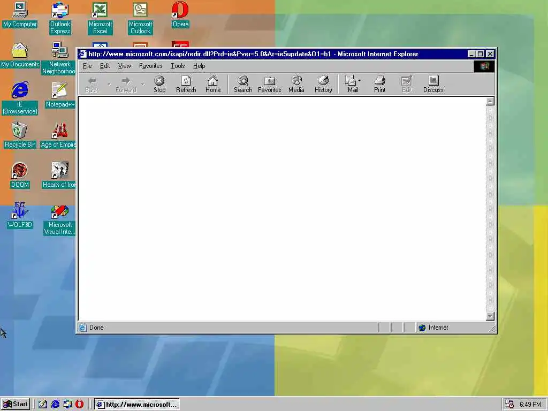The width and height of the screenshot is (548, 411).
Task: Click the Forward toolbar button
Action: pos(126,84)
